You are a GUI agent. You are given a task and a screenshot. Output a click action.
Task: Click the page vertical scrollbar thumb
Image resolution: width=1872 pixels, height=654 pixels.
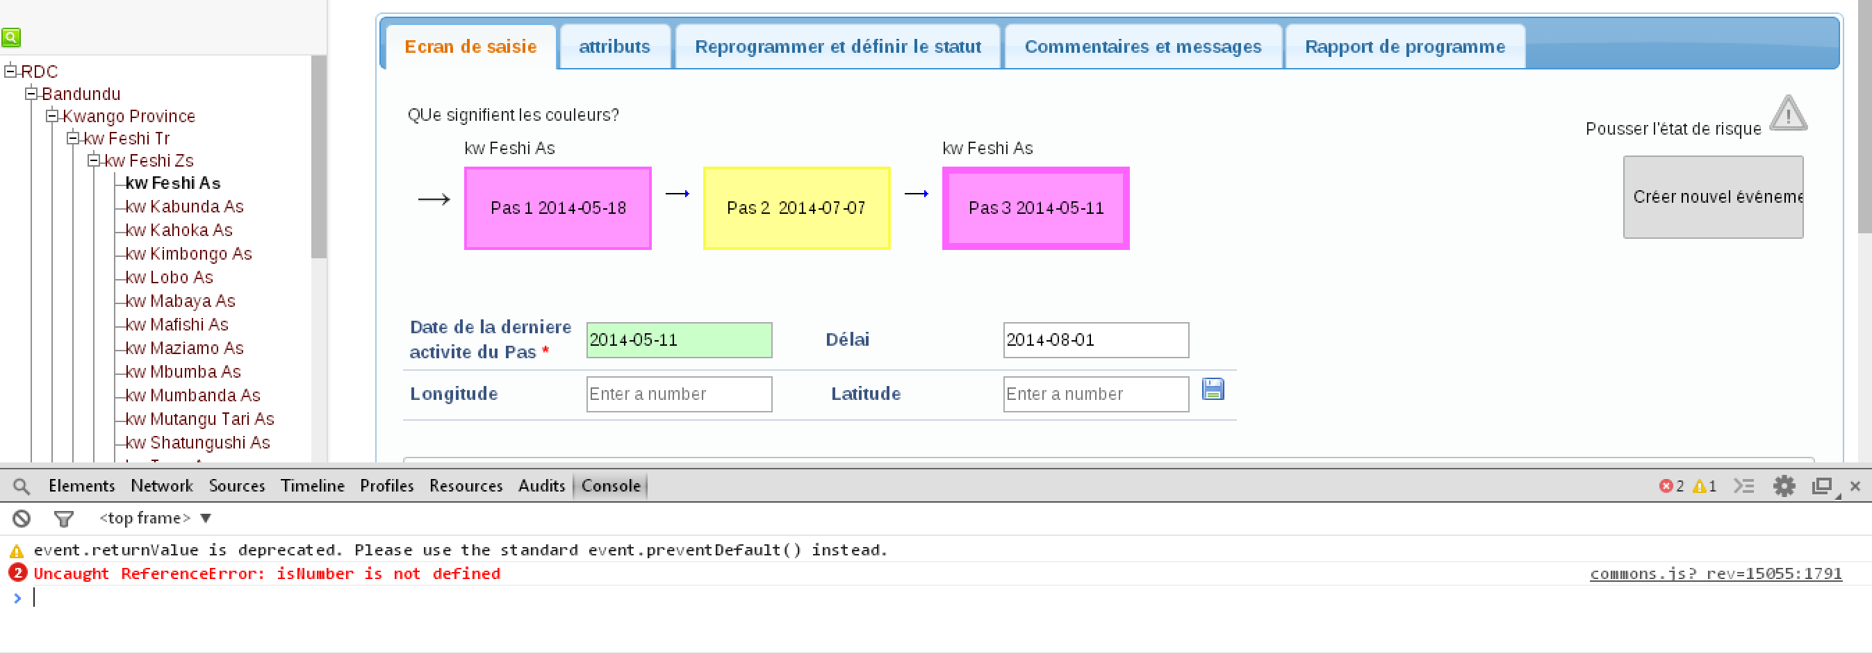pos(1865,116)
